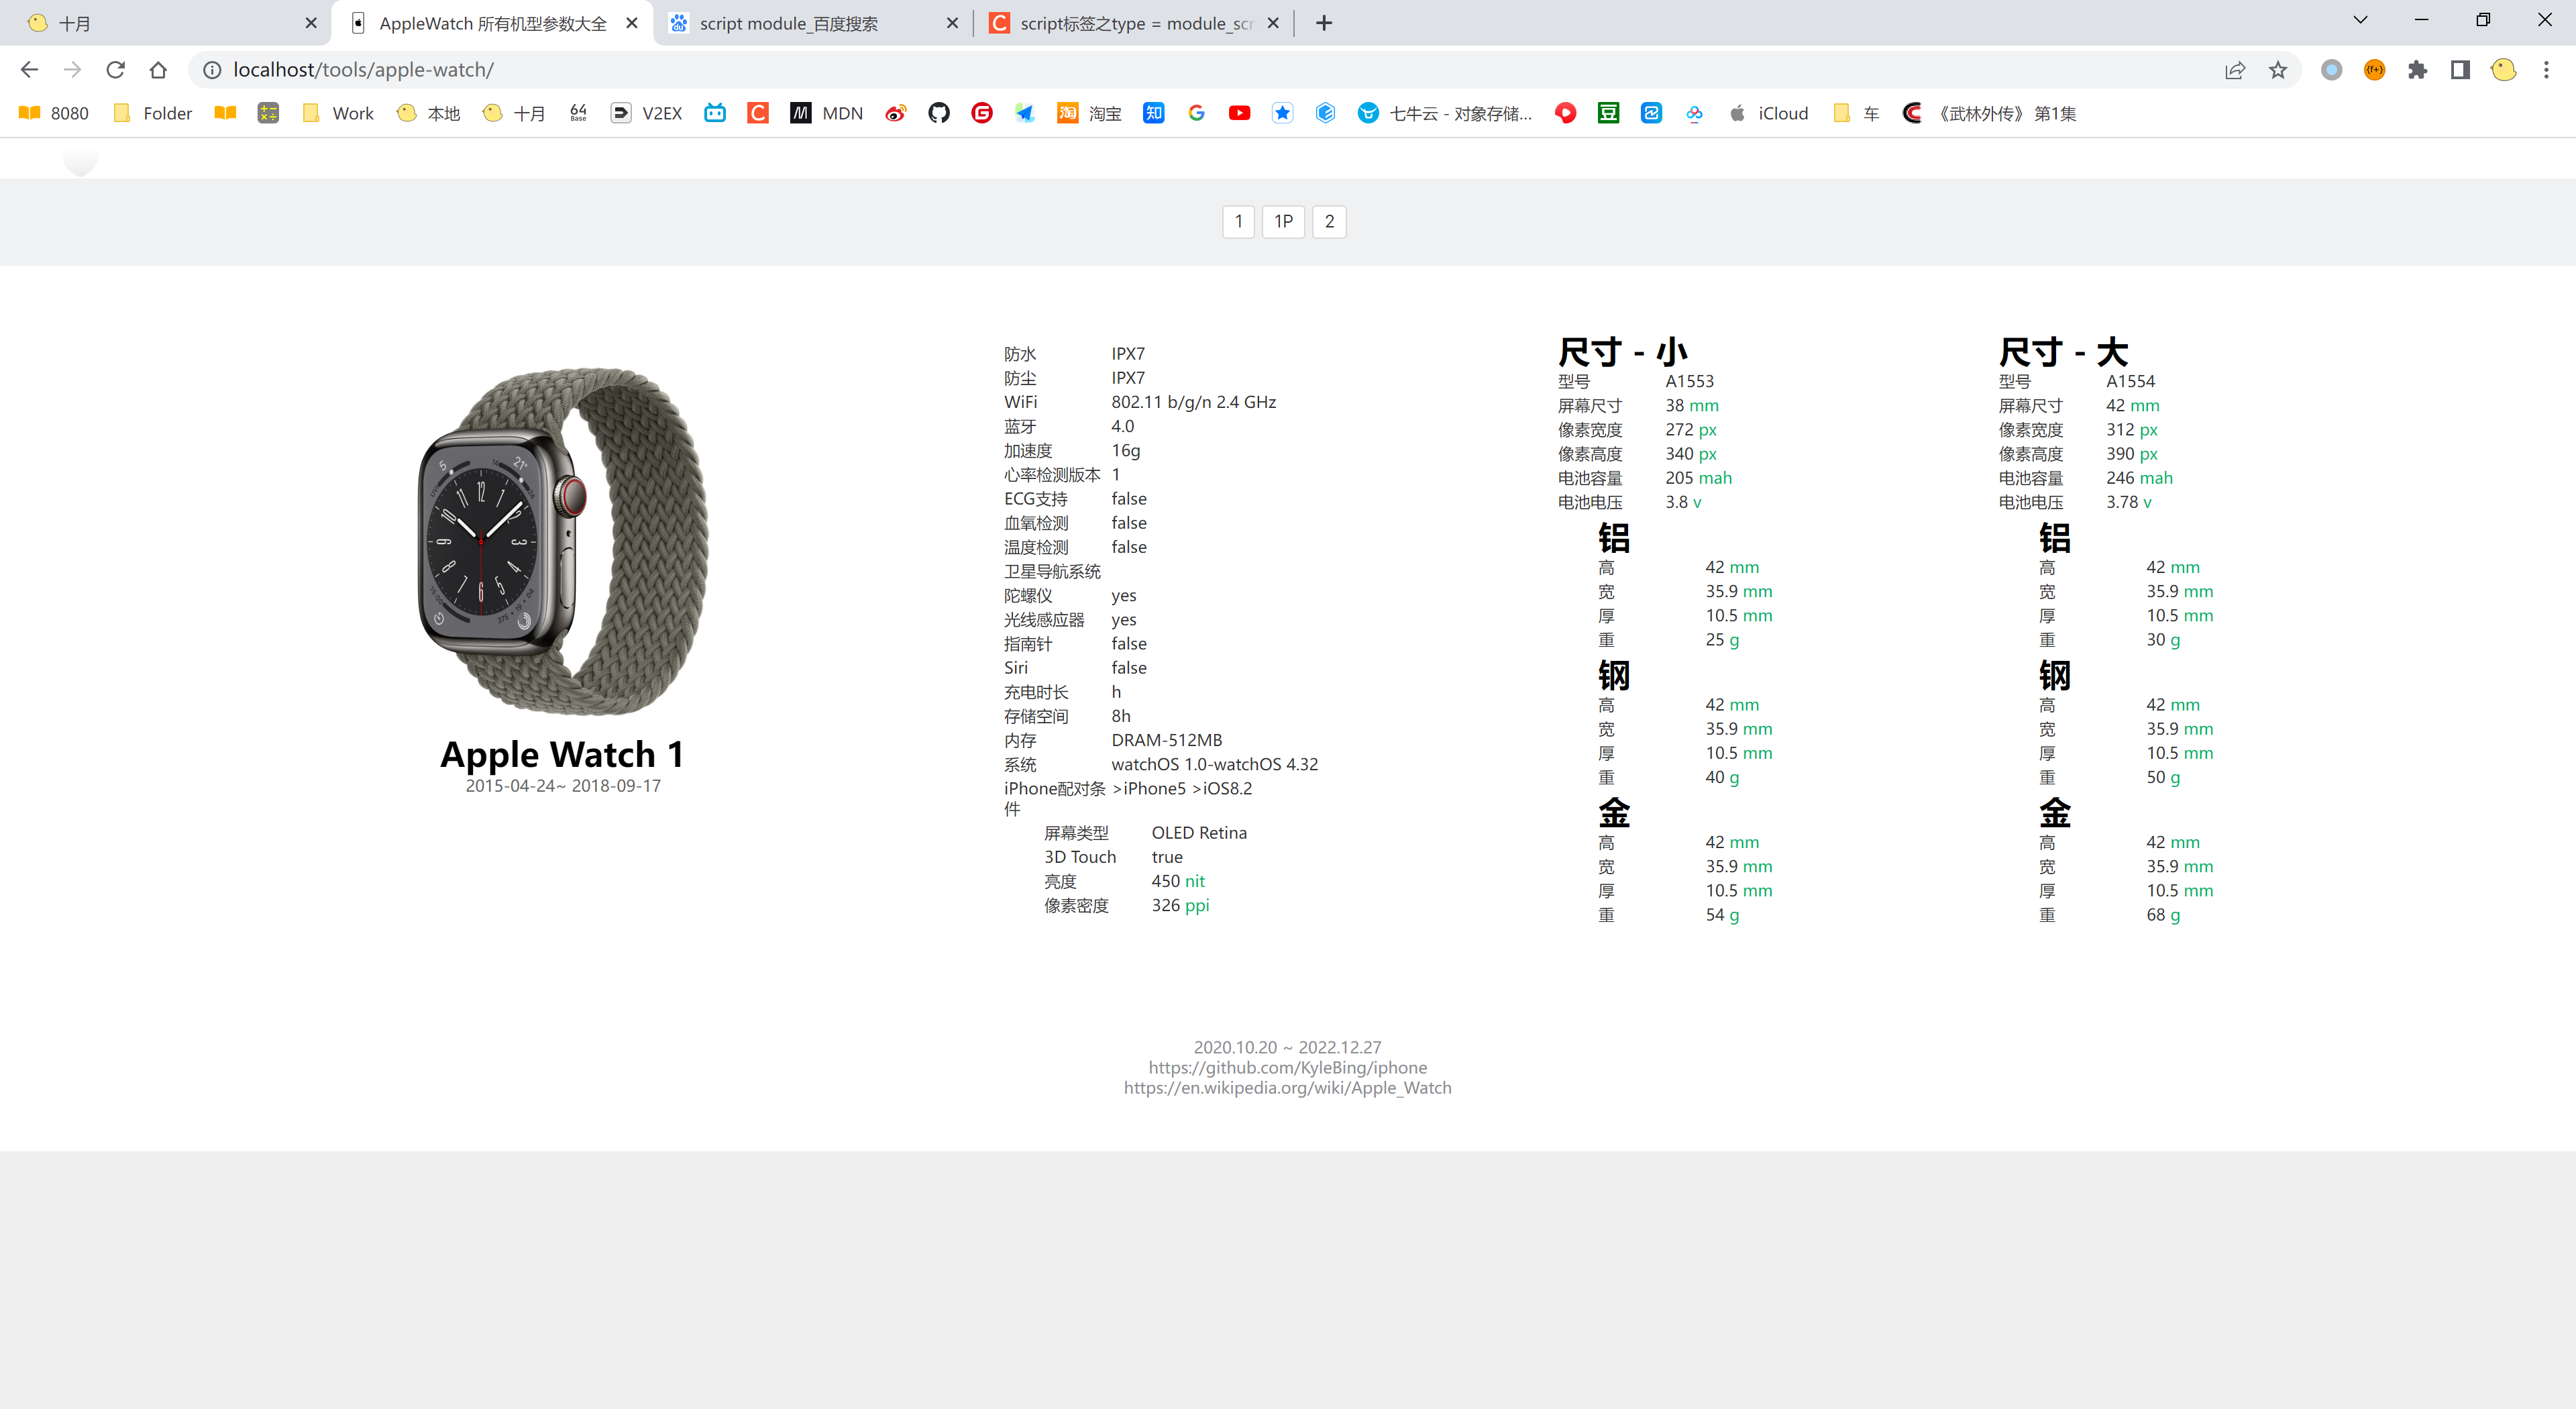2576x1409 pixels.
Task: Click the address bar
Action: (x=700, y=69)
